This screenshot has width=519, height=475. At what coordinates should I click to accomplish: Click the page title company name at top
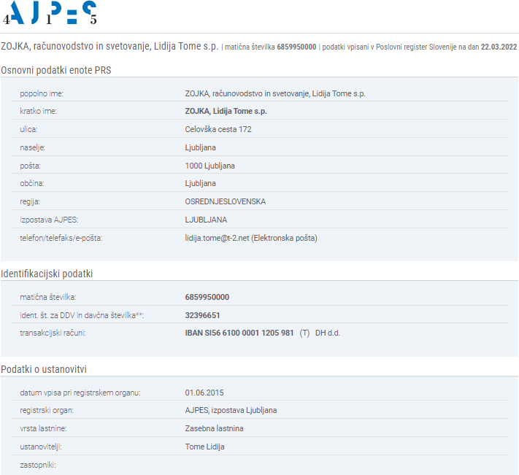tap(109, 46)
